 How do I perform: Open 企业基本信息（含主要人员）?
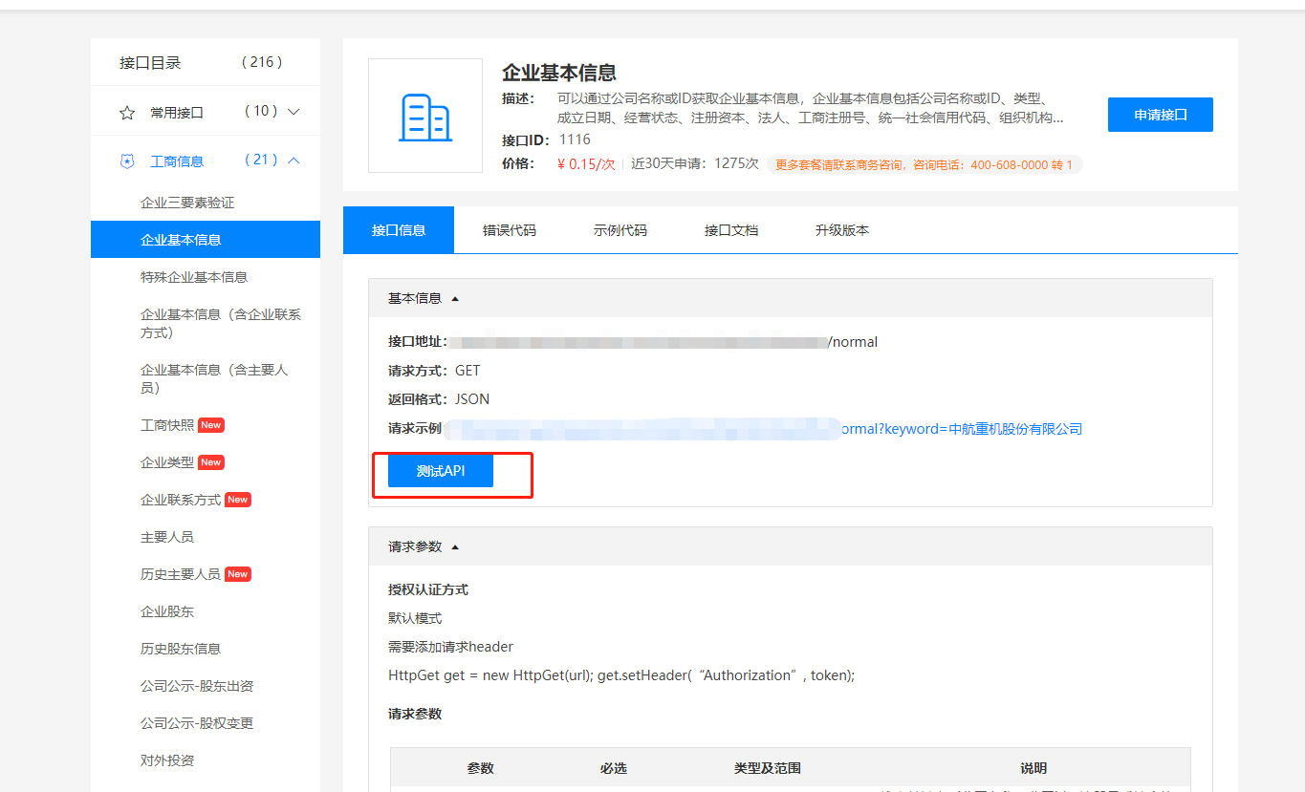pos(214,378)
